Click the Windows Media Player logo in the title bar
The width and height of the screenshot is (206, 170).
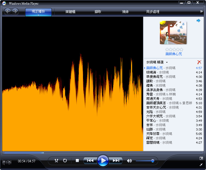(4, 3)
